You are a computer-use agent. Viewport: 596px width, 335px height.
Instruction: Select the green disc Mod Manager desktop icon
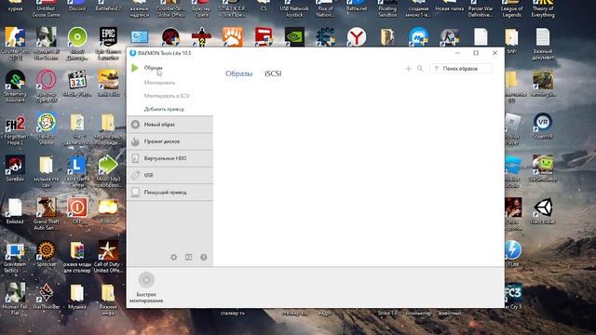click(x=77, y=43)
